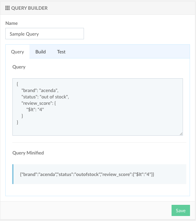Screen dimensions: 196x221
Task: Click the Query section heading
Action: 19,67
